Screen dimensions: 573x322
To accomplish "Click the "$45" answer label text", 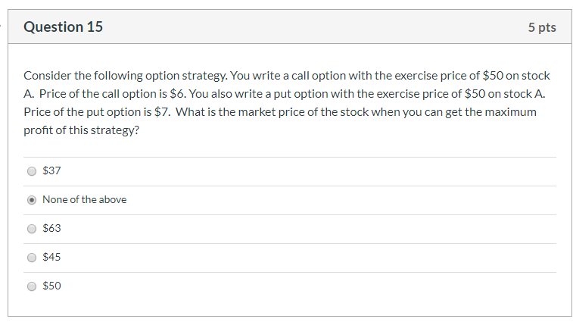I will 51,258.
